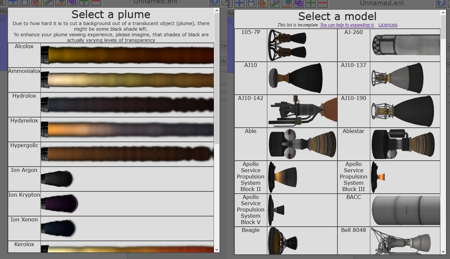Click the plume list scrollbar thumb
This screenshot has width=450, height=259.
click(217, 79)
